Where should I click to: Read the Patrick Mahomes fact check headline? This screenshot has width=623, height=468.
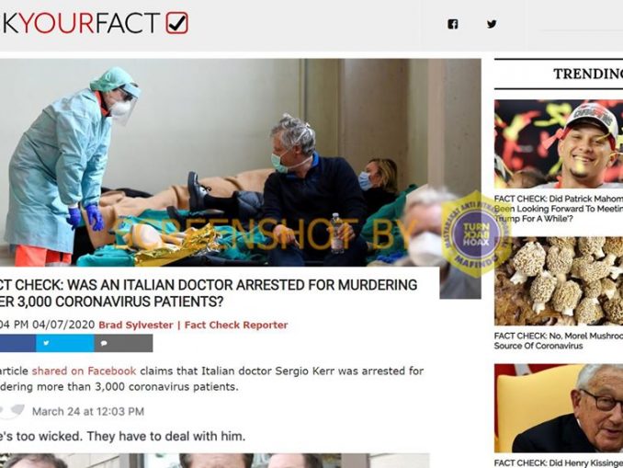coord(559,209)
